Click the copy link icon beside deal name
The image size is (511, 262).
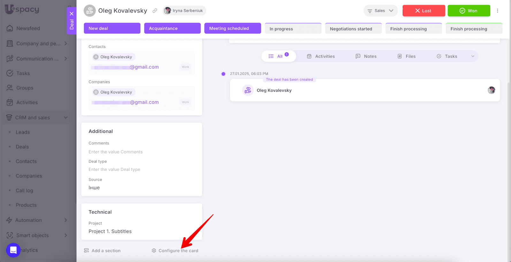click(155, 11)
